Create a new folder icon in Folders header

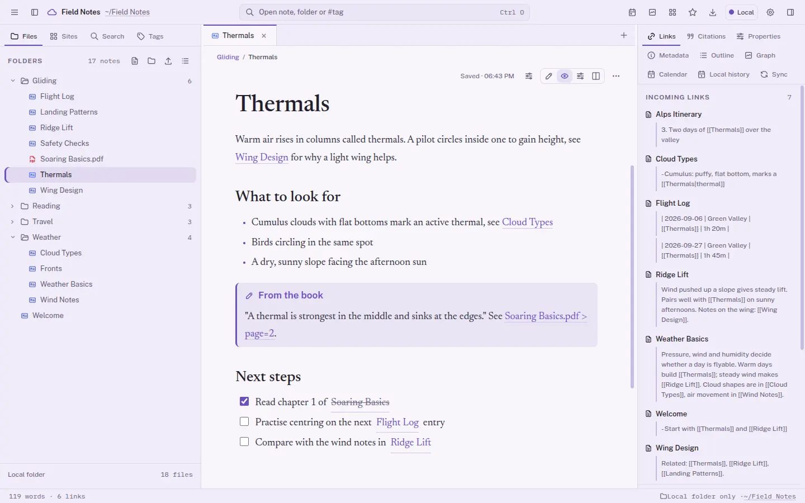point(151,61)
